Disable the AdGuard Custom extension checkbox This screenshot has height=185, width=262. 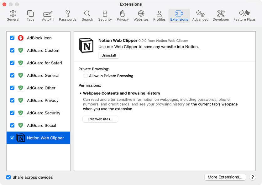pos(12,50)
